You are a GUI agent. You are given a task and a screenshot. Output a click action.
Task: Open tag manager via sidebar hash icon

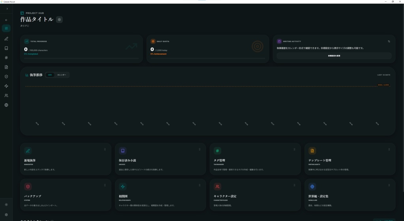click(6, 58)
